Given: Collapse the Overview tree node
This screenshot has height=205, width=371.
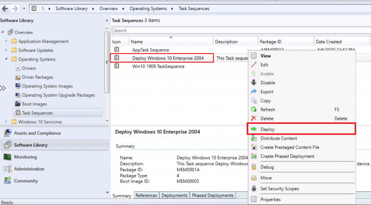Looking at the screenshot, I should pos(3,32).
